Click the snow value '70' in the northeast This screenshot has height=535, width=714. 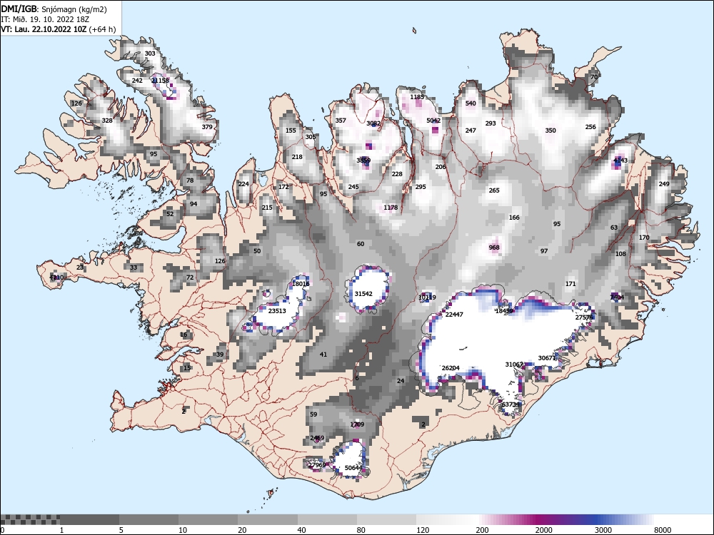click(x=594, y=77)
